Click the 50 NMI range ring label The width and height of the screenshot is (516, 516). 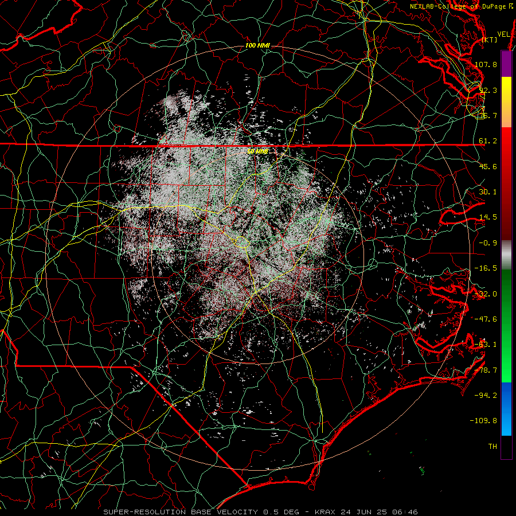[257, 152]
